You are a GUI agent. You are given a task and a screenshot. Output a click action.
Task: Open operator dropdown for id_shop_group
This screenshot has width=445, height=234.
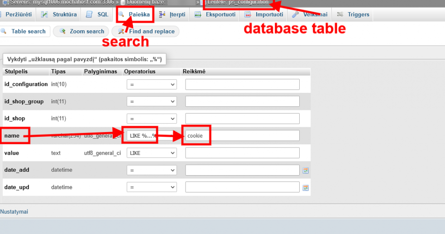[x=152, y=101]
